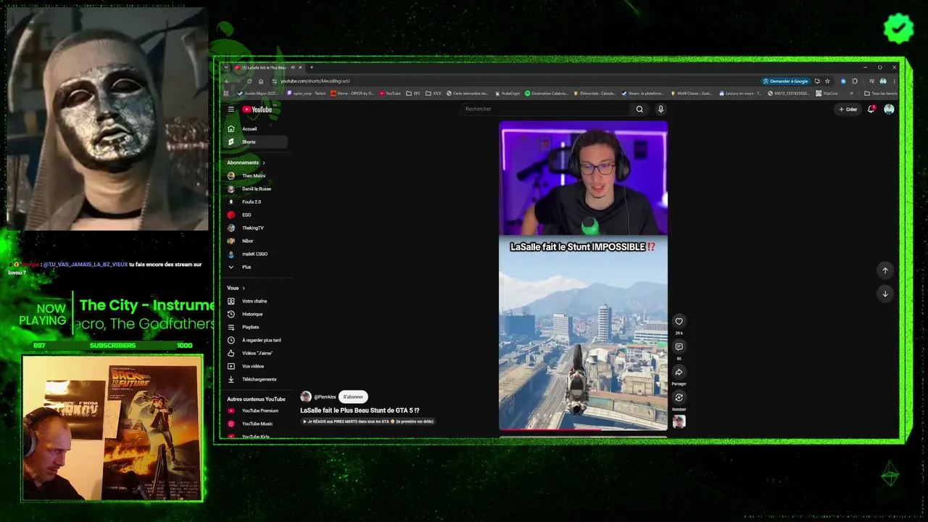Open Vidéos "J'aime" list
The image size is (928, 522).
(x=254, y=354)
